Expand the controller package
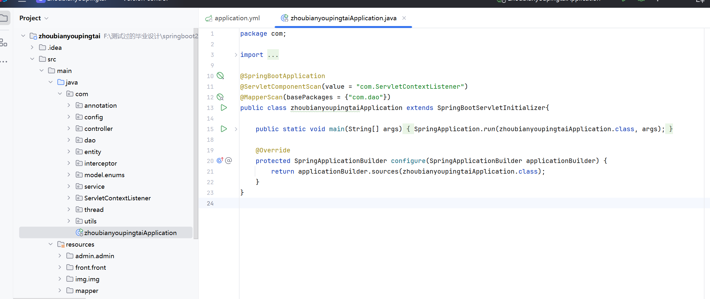The image size is (710, 299). coord(69,129)
